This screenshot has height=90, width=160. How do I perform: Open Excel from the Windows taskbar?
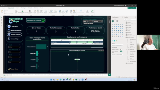click(76, 79)
